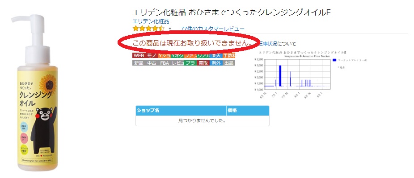The height and width of the screenshot is (178, 414).
Task: Click the 4.5 star rating icons
Action: (x=148, y=29)
